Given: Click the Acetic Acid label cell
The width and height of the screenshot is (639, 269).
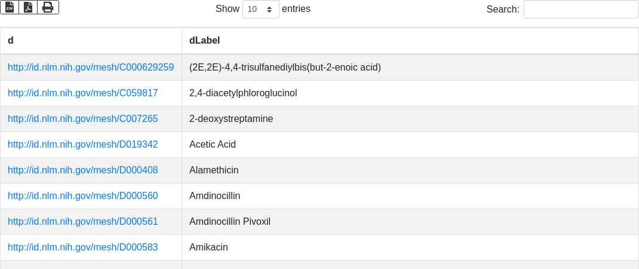Looking at the screenshot, I should 213,145.
